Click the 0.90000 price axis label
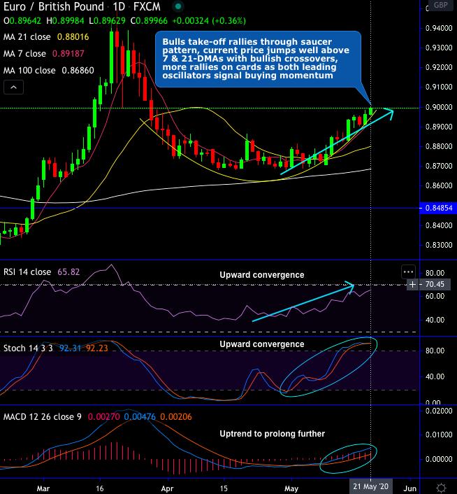 [439, 107]
